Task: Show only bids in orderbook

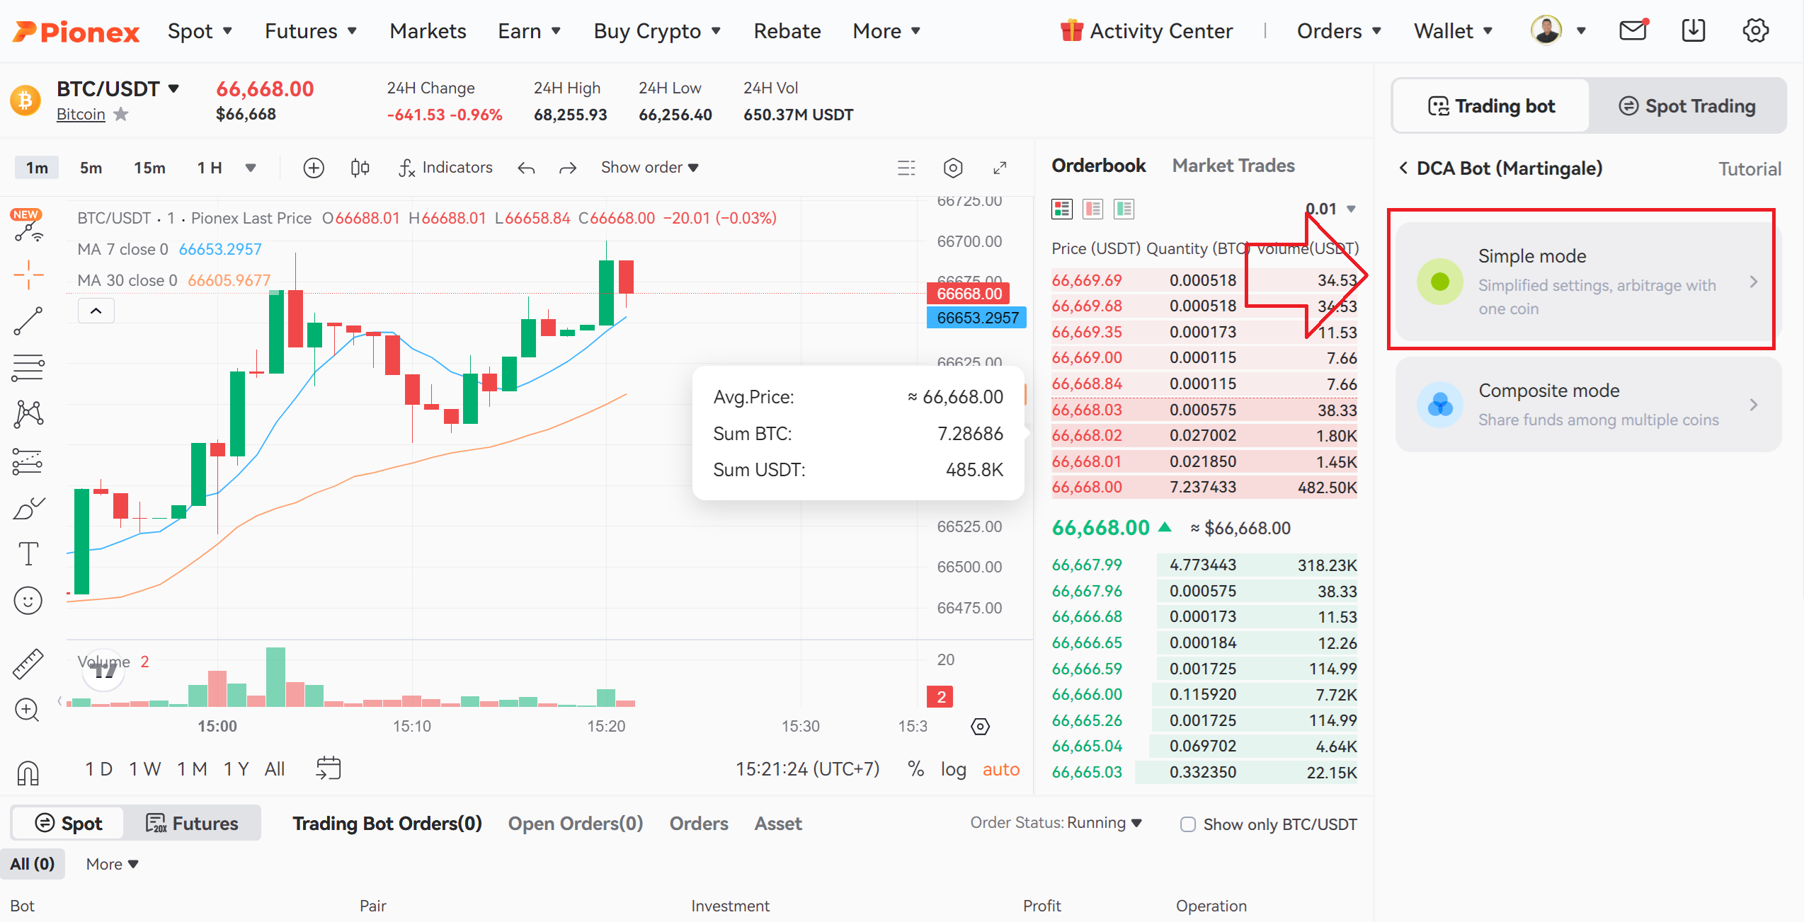Action: click(x=1124, y=209)
